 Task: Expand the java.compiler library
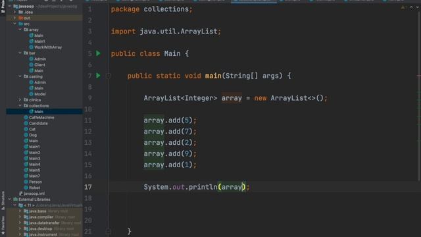pos(20,217)
